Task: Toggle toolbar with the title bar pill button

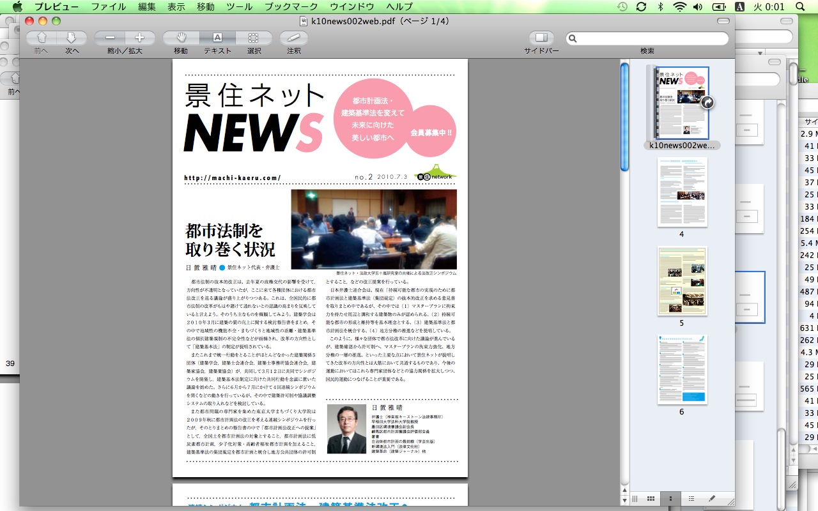Action: pyautogui.click(x=723, y=21)
